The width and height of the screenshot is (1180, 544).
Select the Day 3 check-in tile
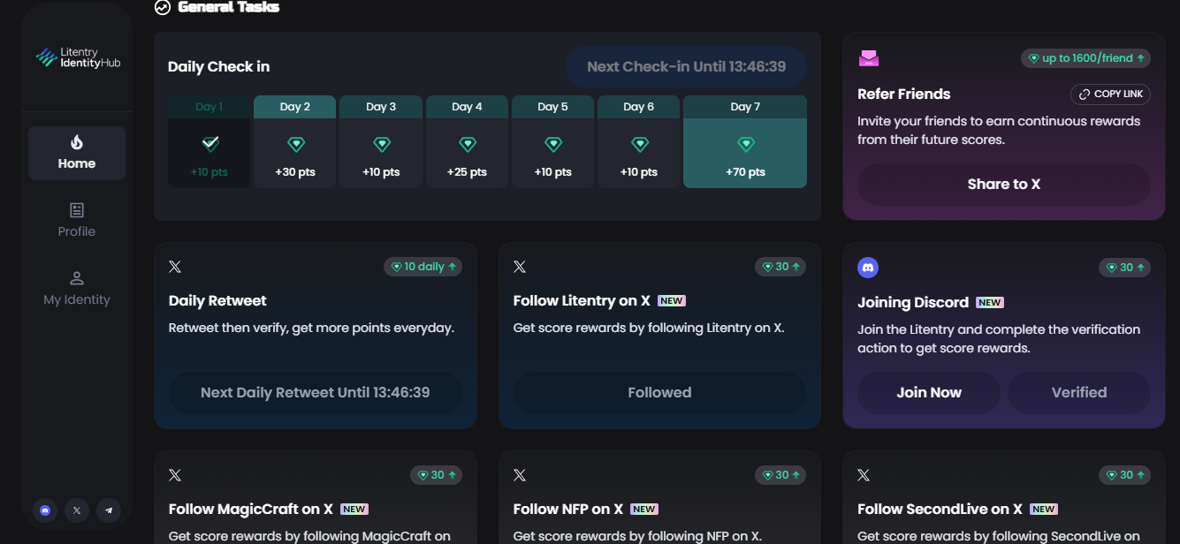point(381,141)
